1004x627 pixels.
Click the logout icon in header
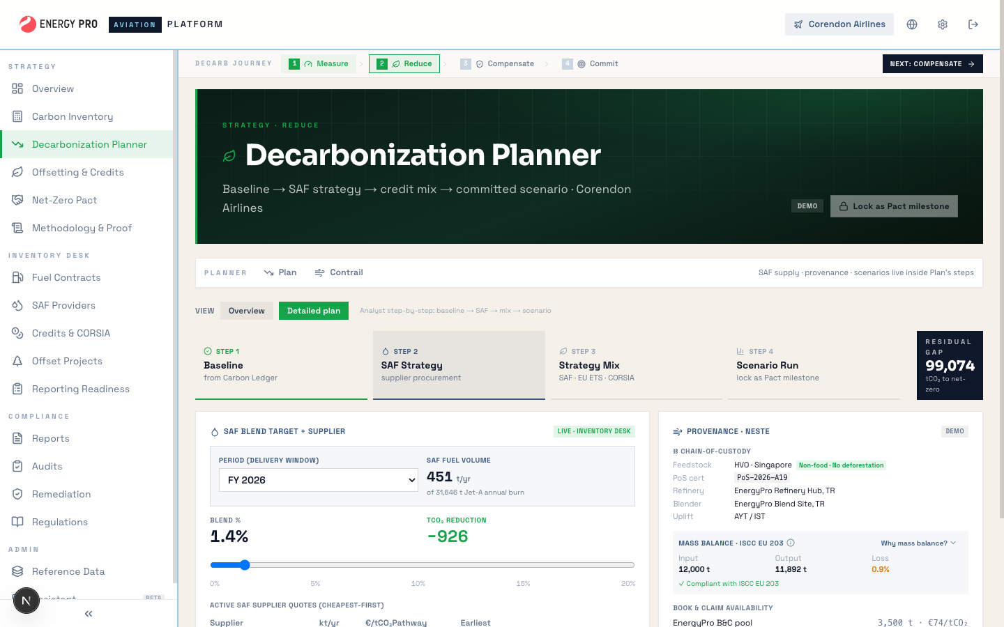point(973,24)
